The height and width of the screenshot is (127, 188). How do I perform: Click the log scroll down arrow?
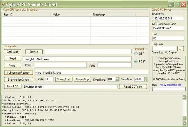(x=184, y=123)
